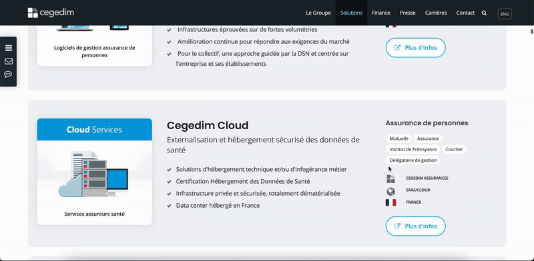Open Finance menu
Image resolution: width=534 pixels, height=261 pixels.
pyautogui.click(x=381, y=13)
